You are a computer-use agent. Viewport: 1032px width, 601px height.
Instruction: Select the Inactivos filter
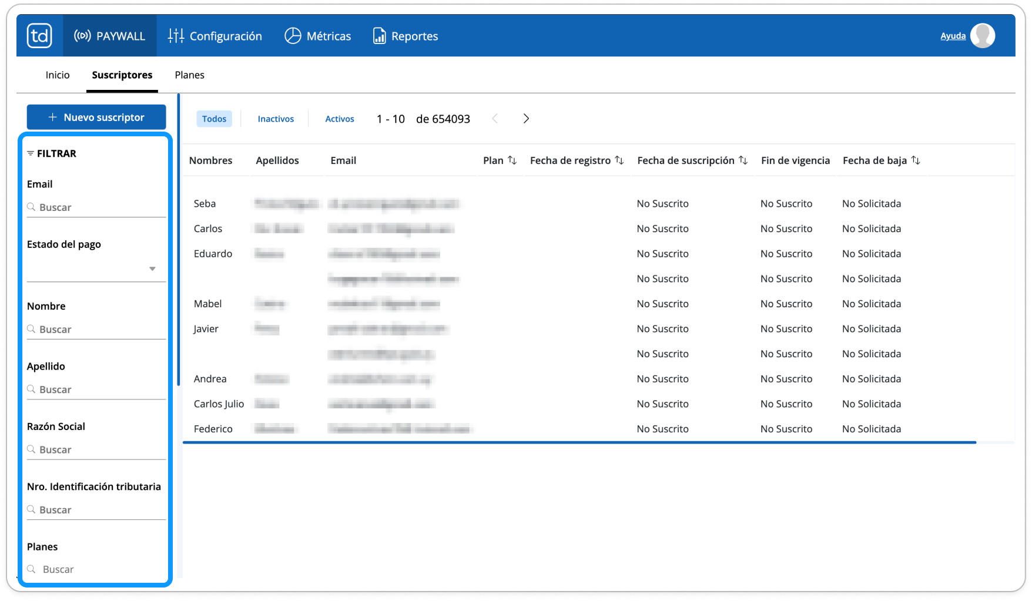(x=276, y=119)
